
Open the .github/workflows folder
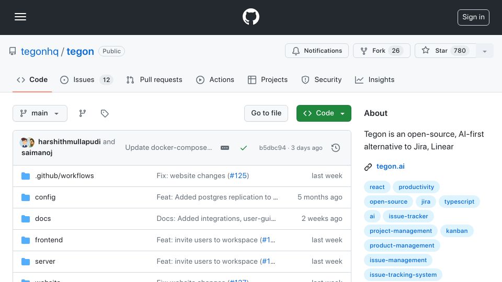(64, 175)
